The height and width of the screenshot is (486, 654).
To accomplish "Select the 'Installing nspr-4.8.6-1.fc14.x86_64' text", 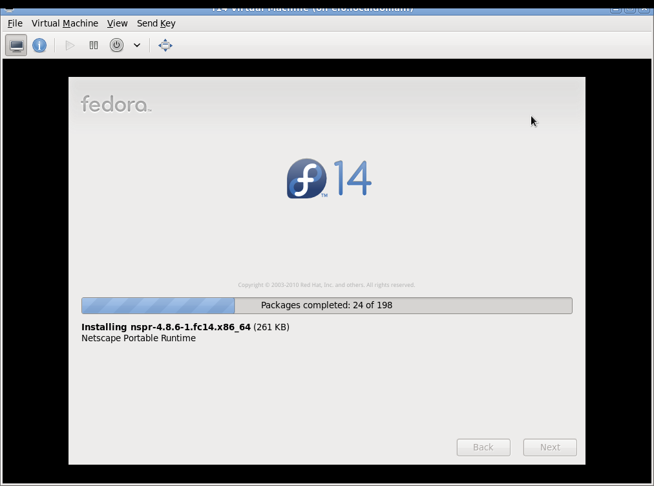I will tap(166, 327).
